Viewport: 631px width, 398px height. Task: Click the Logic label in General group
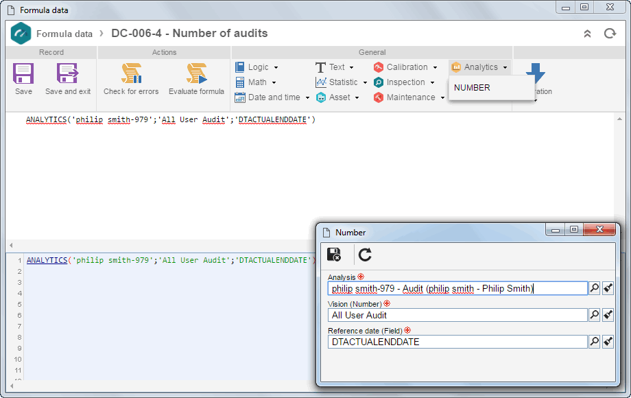click(x=259, y=67)
